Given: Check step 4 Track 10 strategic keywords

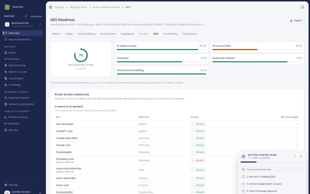Looking at the screenshot, I should (243, 191).
